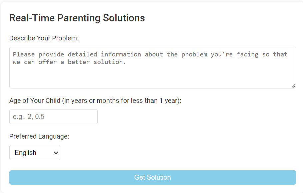Grab the textarea resize handle corner
Viewport: 303px width, 193px height.
(x=293, y=86)
